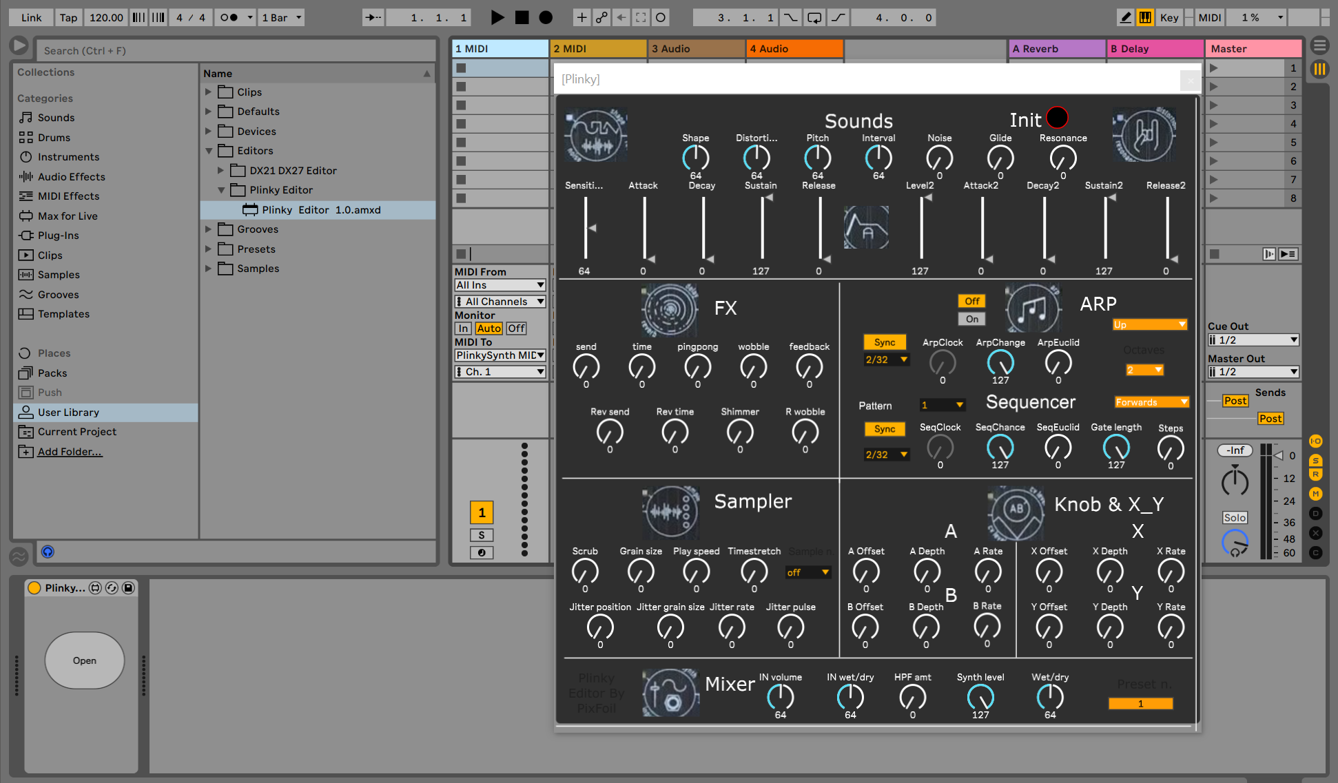Screen dimensions: 1338x783
Task: Open the Packs place in browser
Action: 52,373
